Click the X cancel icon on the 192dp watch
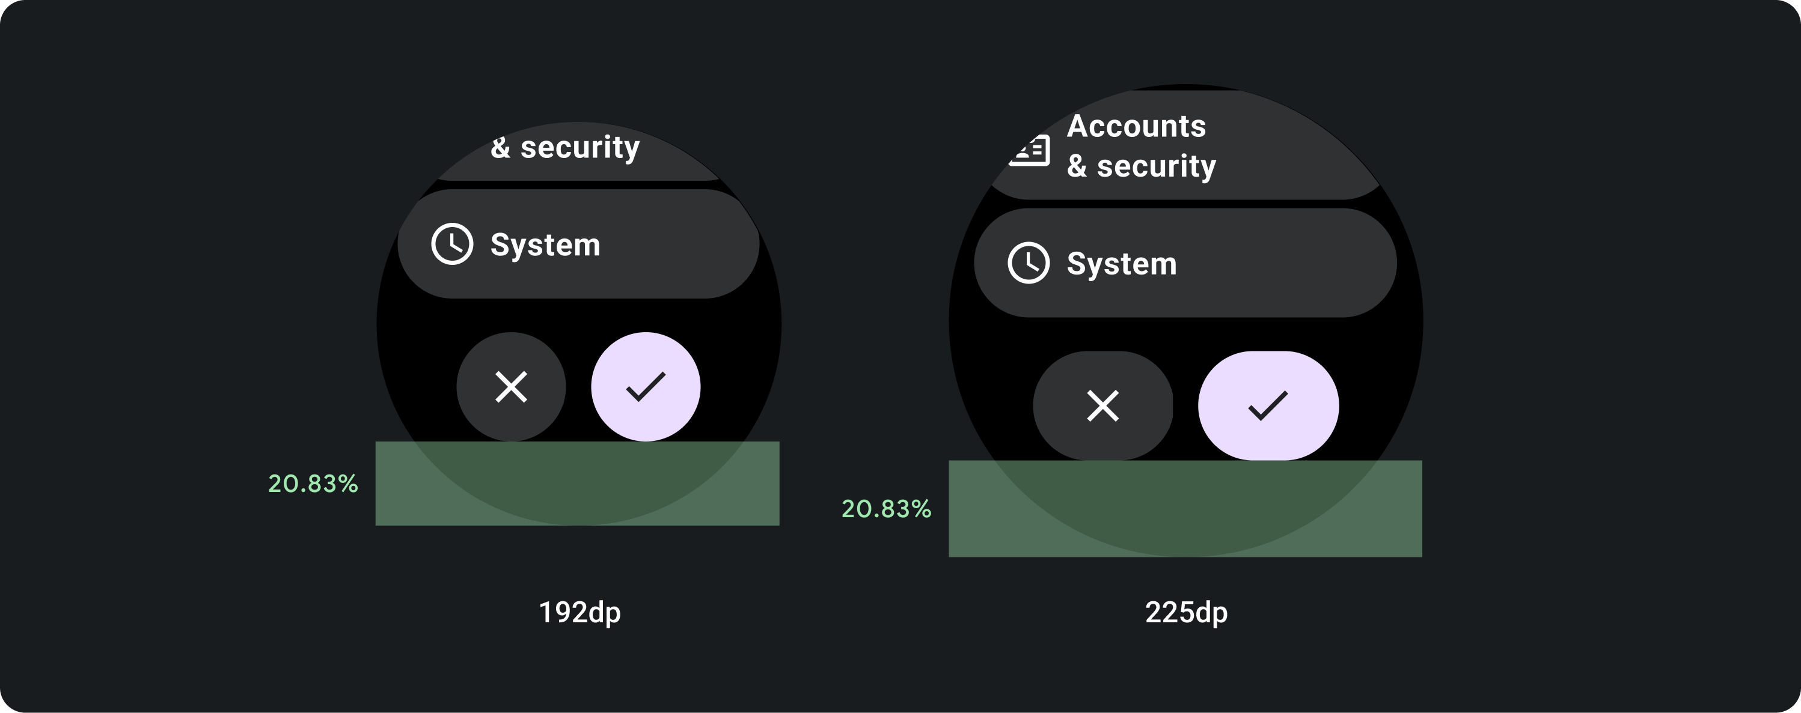 pyautogui.click(x=511, y=387)
